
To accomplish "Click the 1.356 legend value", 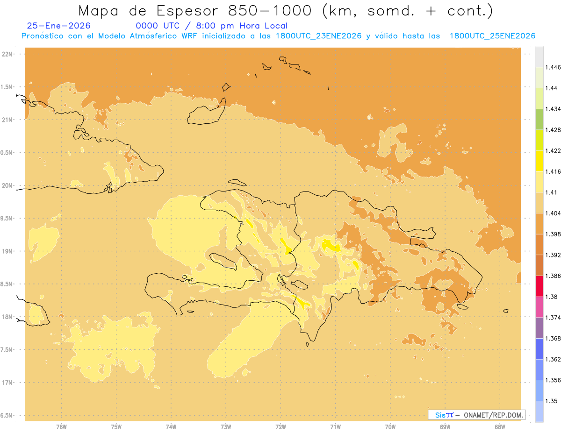I will tap(552, 380).
